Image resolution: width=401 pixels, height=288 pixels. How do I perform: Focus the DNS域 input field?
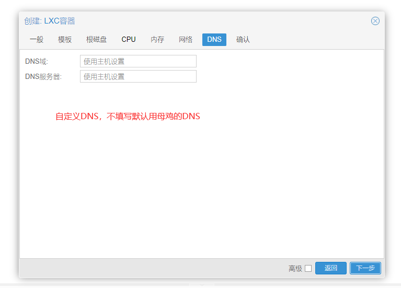138,61
